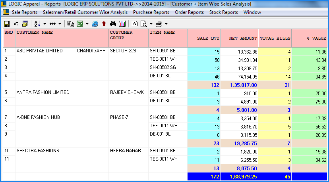Click the NET AMOUNT column header

coord(240,38)
